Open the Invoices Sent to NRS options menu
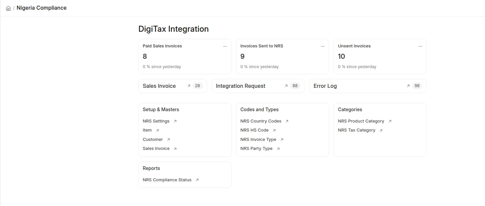This screenshot has width=485, height=206. [323, 46]
